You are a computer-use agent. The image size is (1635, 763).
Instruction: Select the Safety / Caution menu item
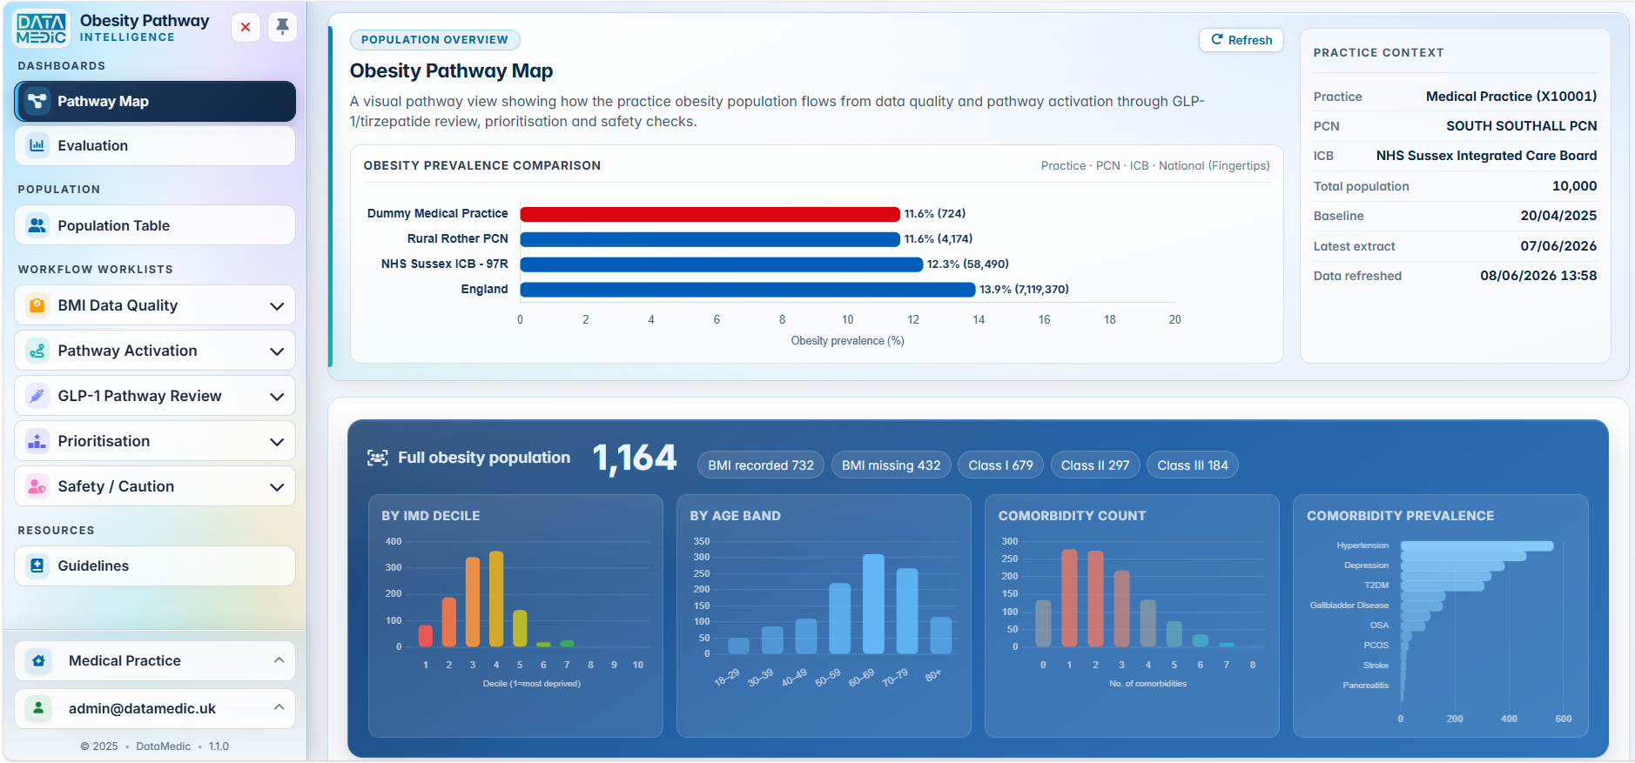(x=155, y=486)
